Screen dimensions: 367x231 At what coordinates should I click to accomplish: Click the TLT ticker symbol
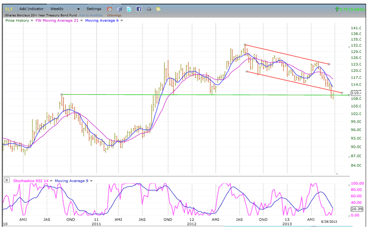pos(8,9)
